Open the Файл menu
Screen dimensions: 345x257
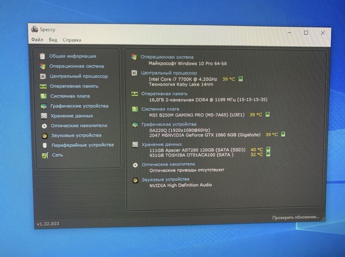click(37, 40)
